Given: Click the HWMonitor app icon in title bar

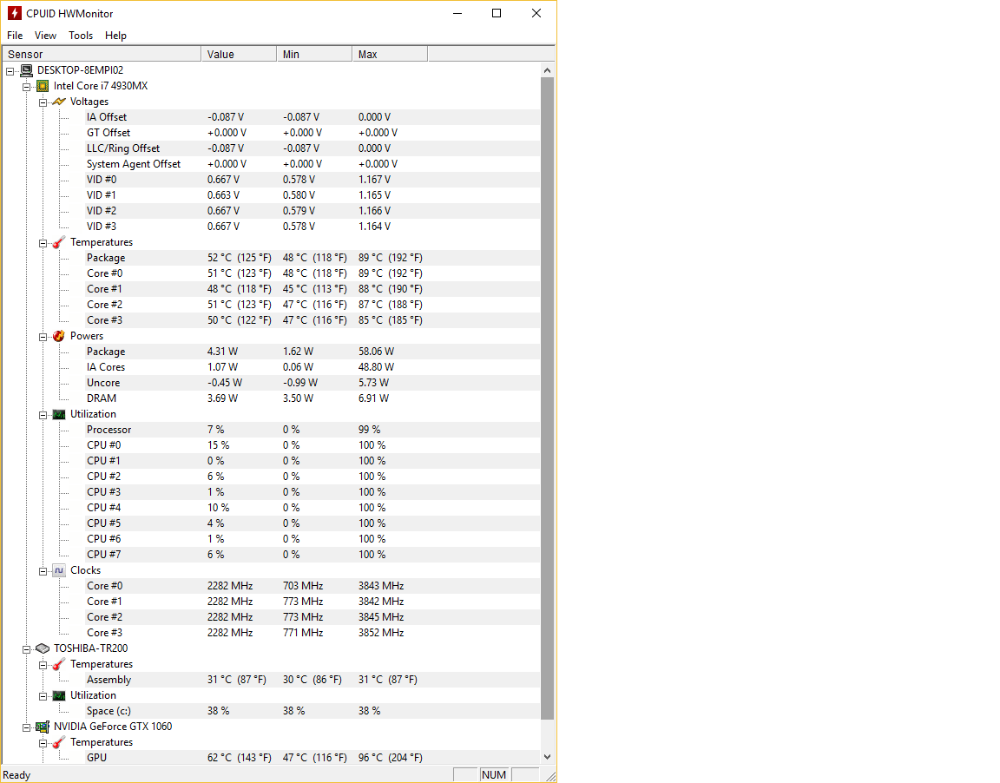Looking at the screenshot, I should (x=14, y=13).
